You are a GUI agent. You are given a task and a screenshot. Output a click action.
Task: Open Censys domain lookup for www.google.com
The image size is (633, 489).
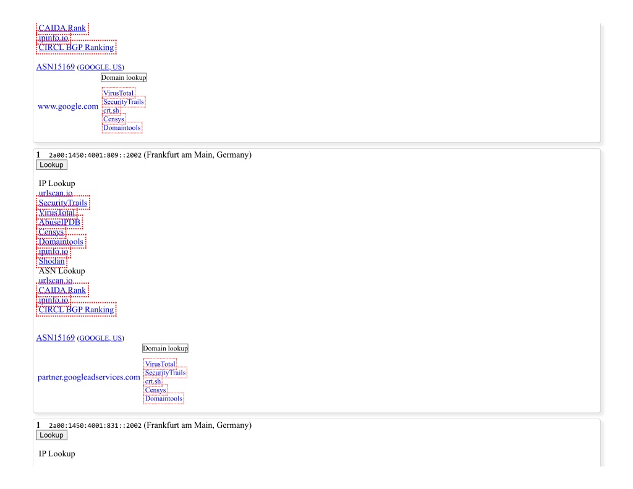[x=114, y=119]
